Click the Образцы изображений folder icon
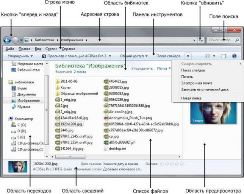Viewport: 244px width, 194px height. 58,94
